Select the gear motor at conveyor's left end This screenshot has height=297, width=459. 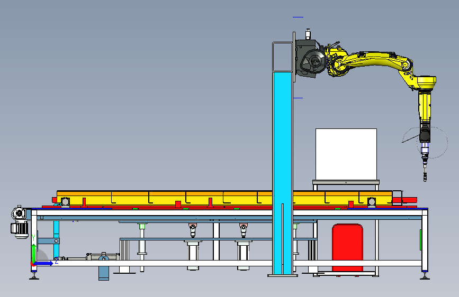coord(20,221)
